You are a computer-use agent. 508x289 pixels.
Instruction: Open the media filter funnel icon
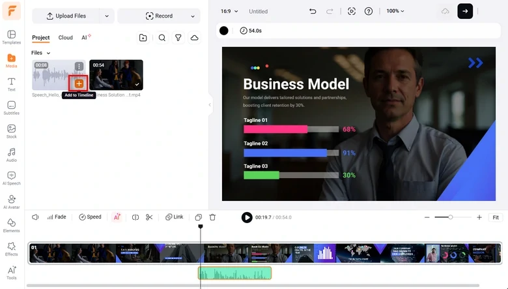178,38
